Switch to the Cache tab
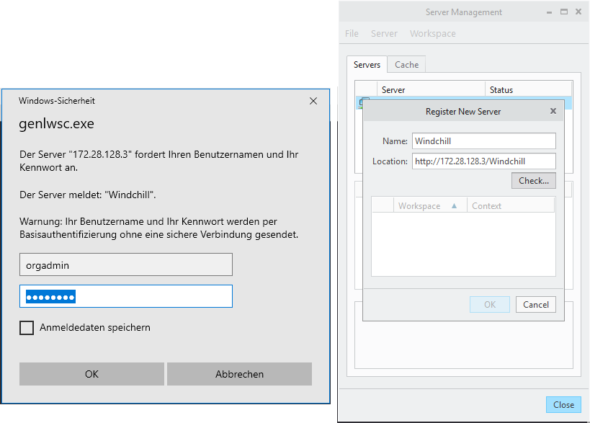This screenshot has width=590, height=423. coord(407,65)
